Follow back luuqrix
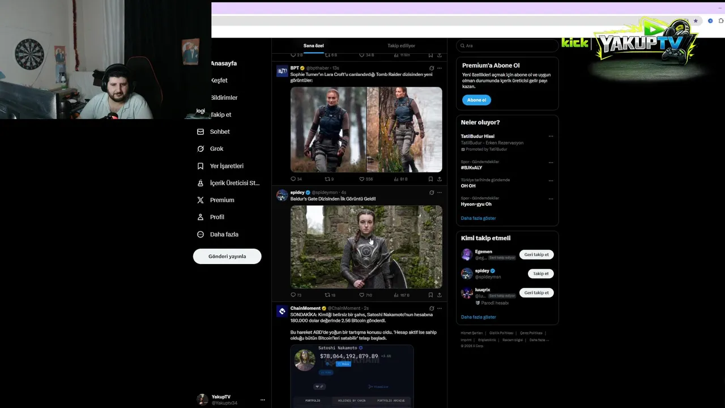725x408 pixels. pos(536,293)
